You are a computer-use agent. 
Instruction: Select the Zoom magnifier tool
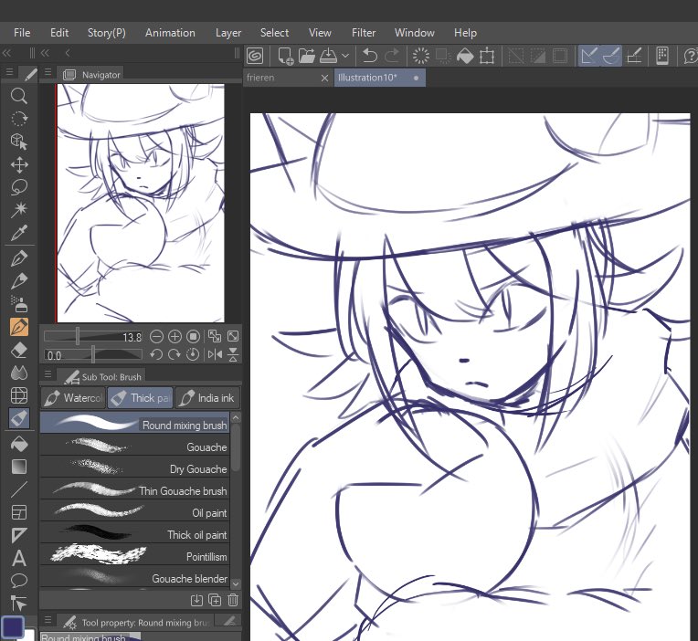[x=18, y=96]
